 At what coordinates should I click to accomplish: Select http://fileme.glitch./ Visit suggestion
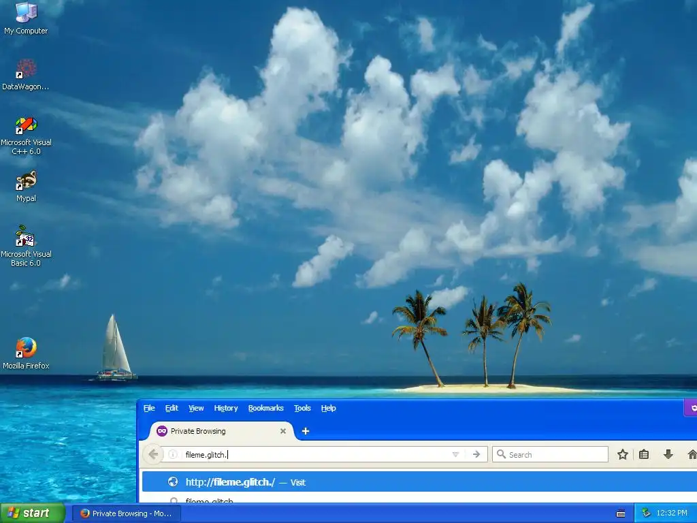(x=419, y=482)
